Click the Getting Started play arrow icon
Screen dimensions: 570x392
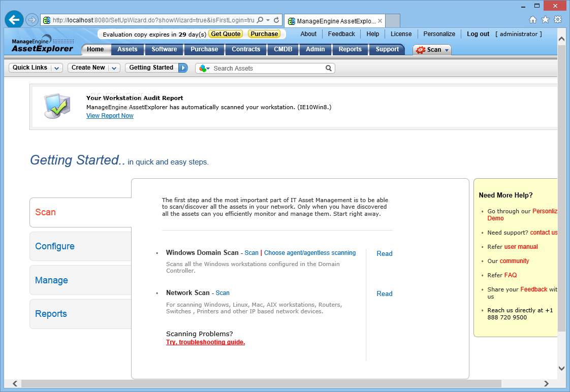tap(183, 68)
